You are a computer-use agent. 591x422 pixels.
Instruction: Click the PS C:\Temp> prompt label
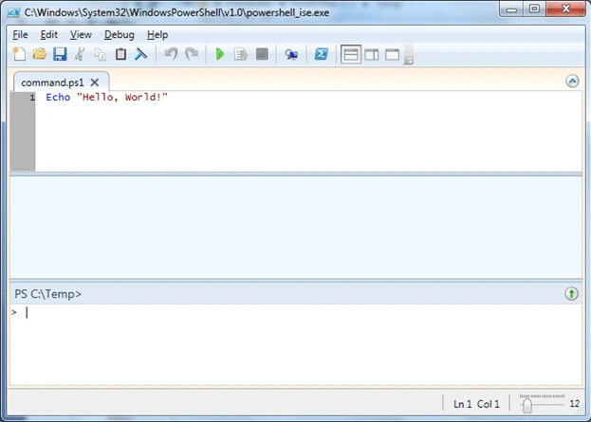[x=47, y=294]
